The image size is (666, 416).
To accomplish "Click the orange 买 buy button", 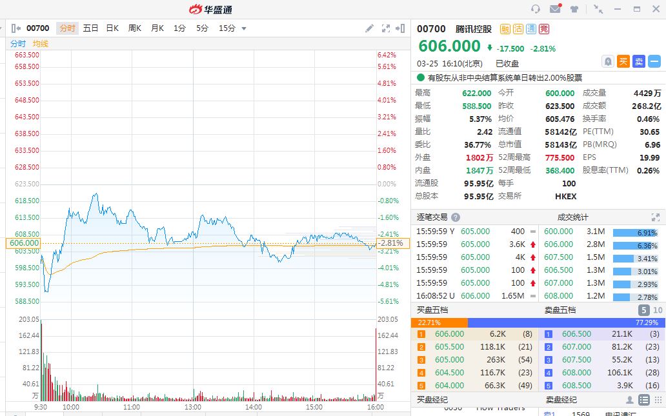I will click(x=623, y=61).
